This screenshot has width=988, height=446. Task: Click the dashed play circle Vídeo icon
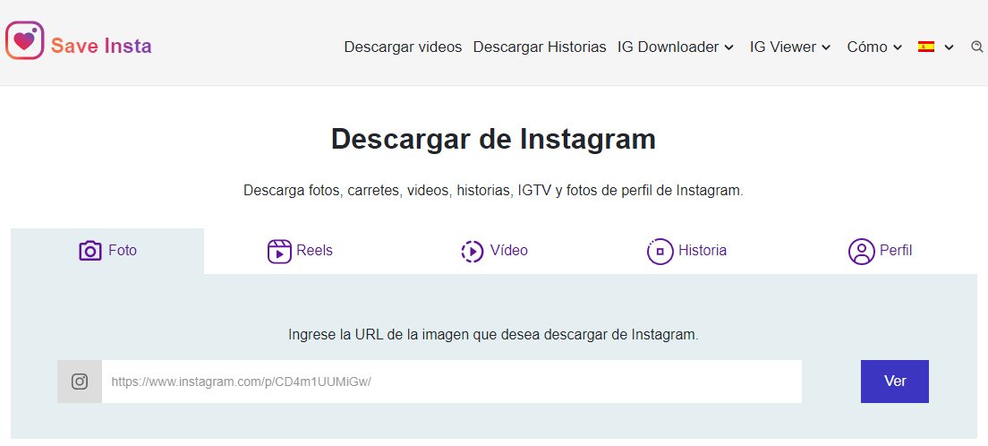click(x=473, y=251)
